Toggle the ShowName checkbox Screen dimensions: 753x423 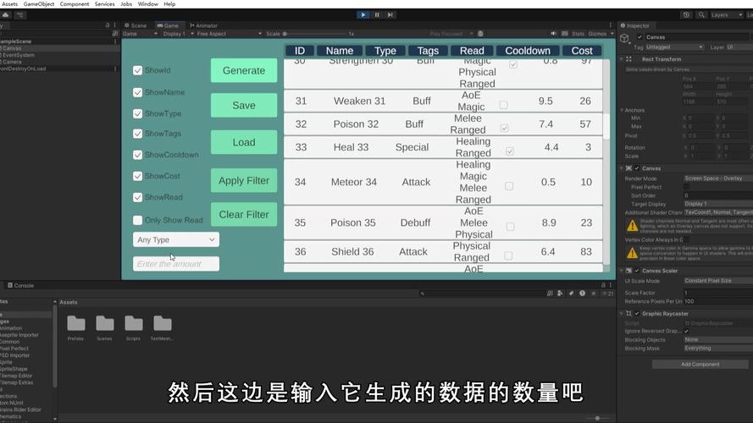138,92
